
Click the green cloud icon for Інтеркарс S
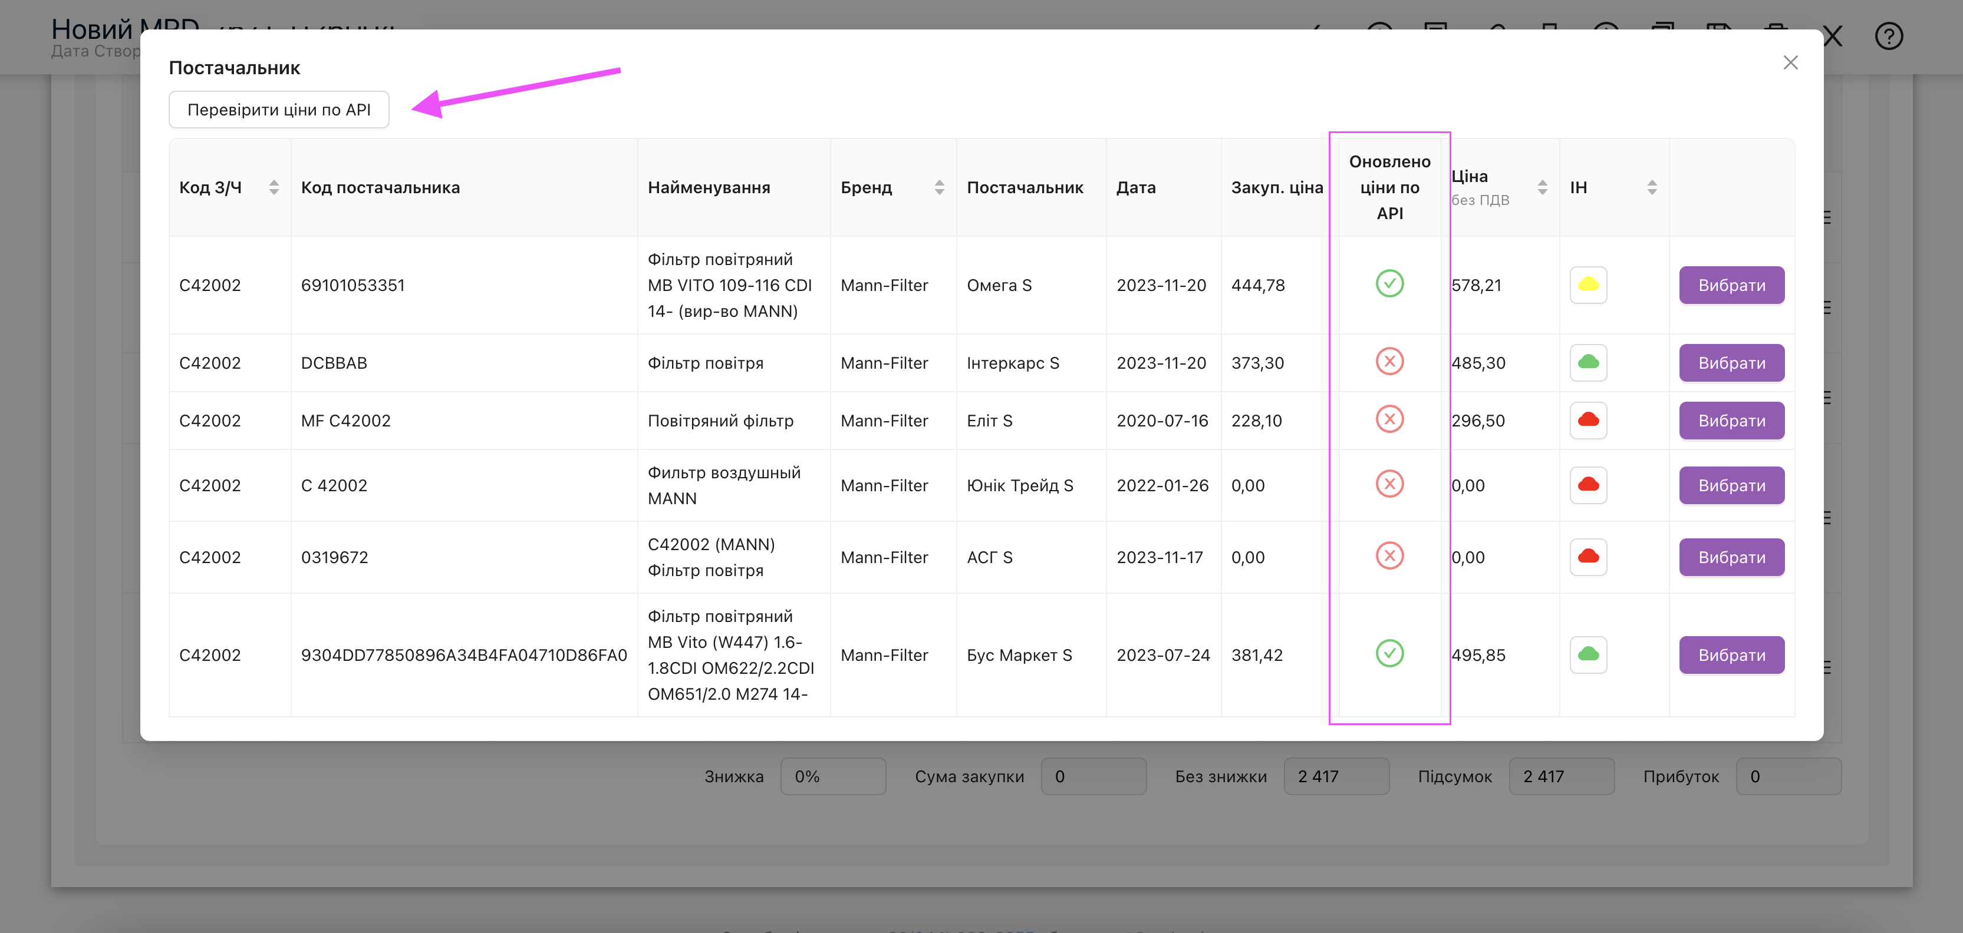point(1588,362)
